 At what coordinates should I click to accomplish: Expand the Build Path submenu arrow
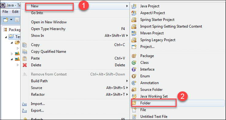[x=127, y=81]
